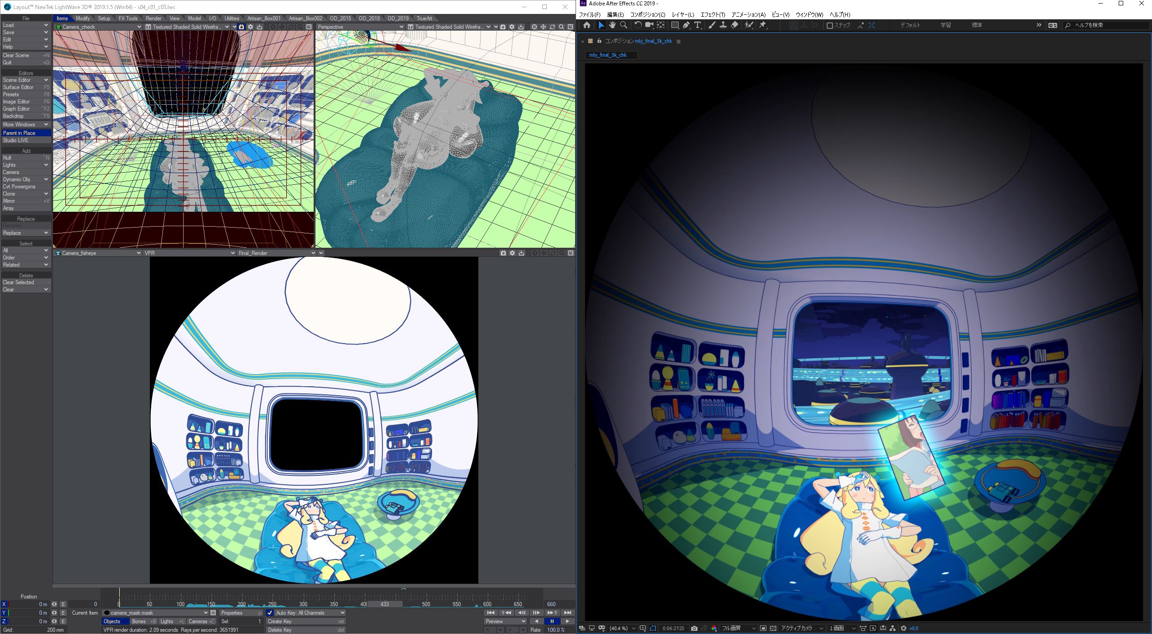Click frame 433 slider handle on timeline

(385, 604)
